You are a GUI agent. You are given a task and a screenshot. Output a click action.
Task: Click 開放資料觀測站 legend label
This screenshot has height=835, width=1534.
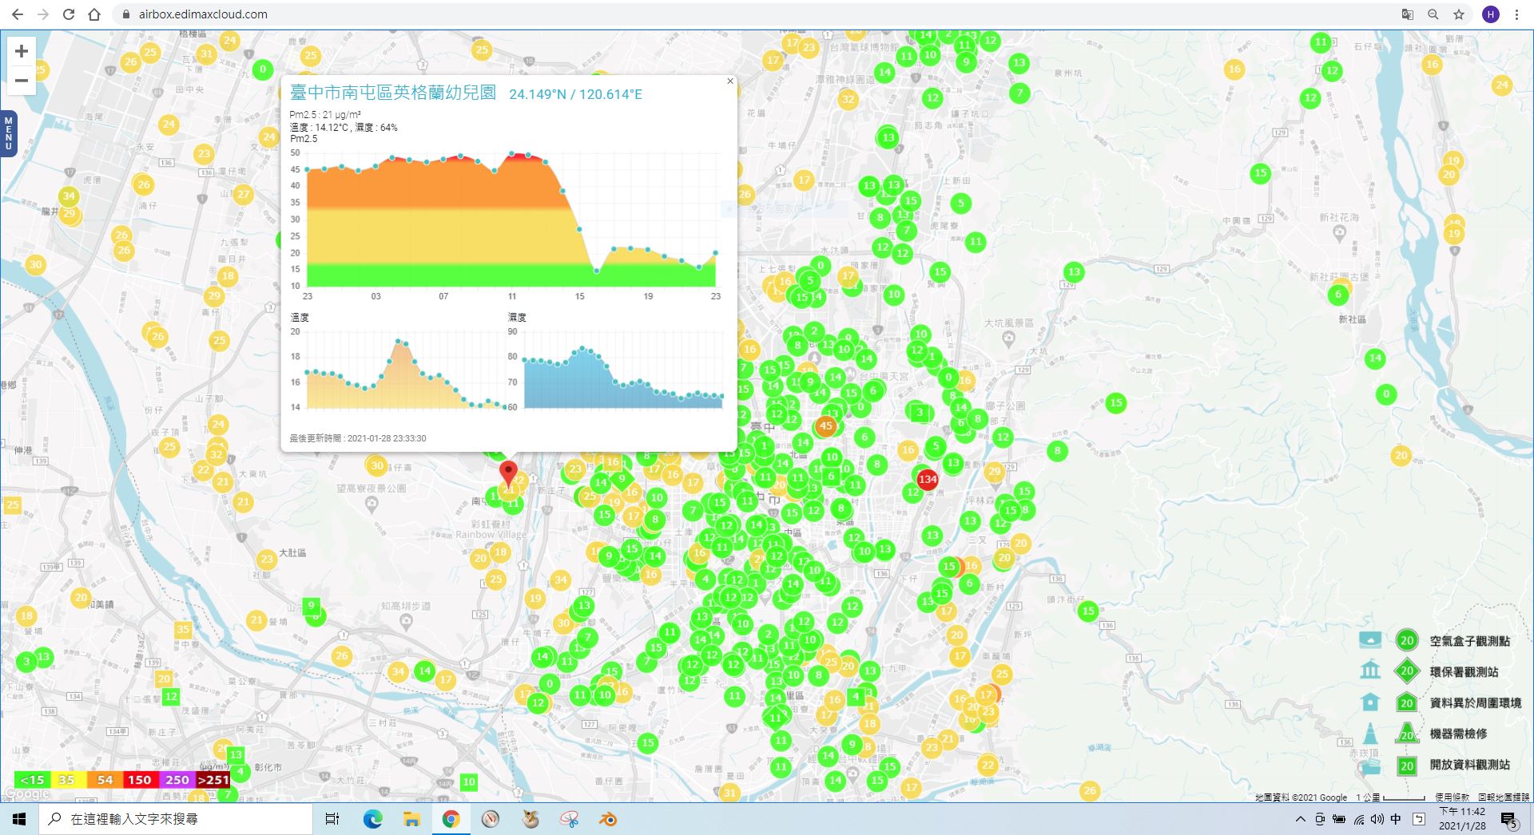1469,765
